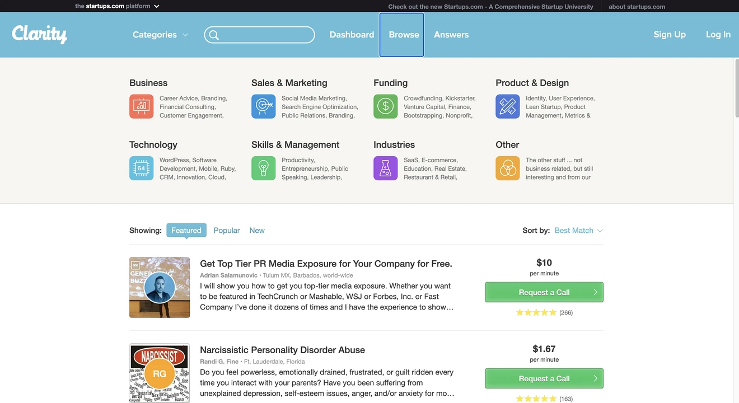Click the '$1.67' per minute price

point(544,349)
